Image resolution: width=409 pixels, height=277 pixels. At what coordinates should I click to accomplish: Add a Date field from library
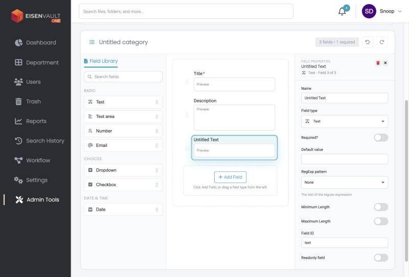[123, 210]
